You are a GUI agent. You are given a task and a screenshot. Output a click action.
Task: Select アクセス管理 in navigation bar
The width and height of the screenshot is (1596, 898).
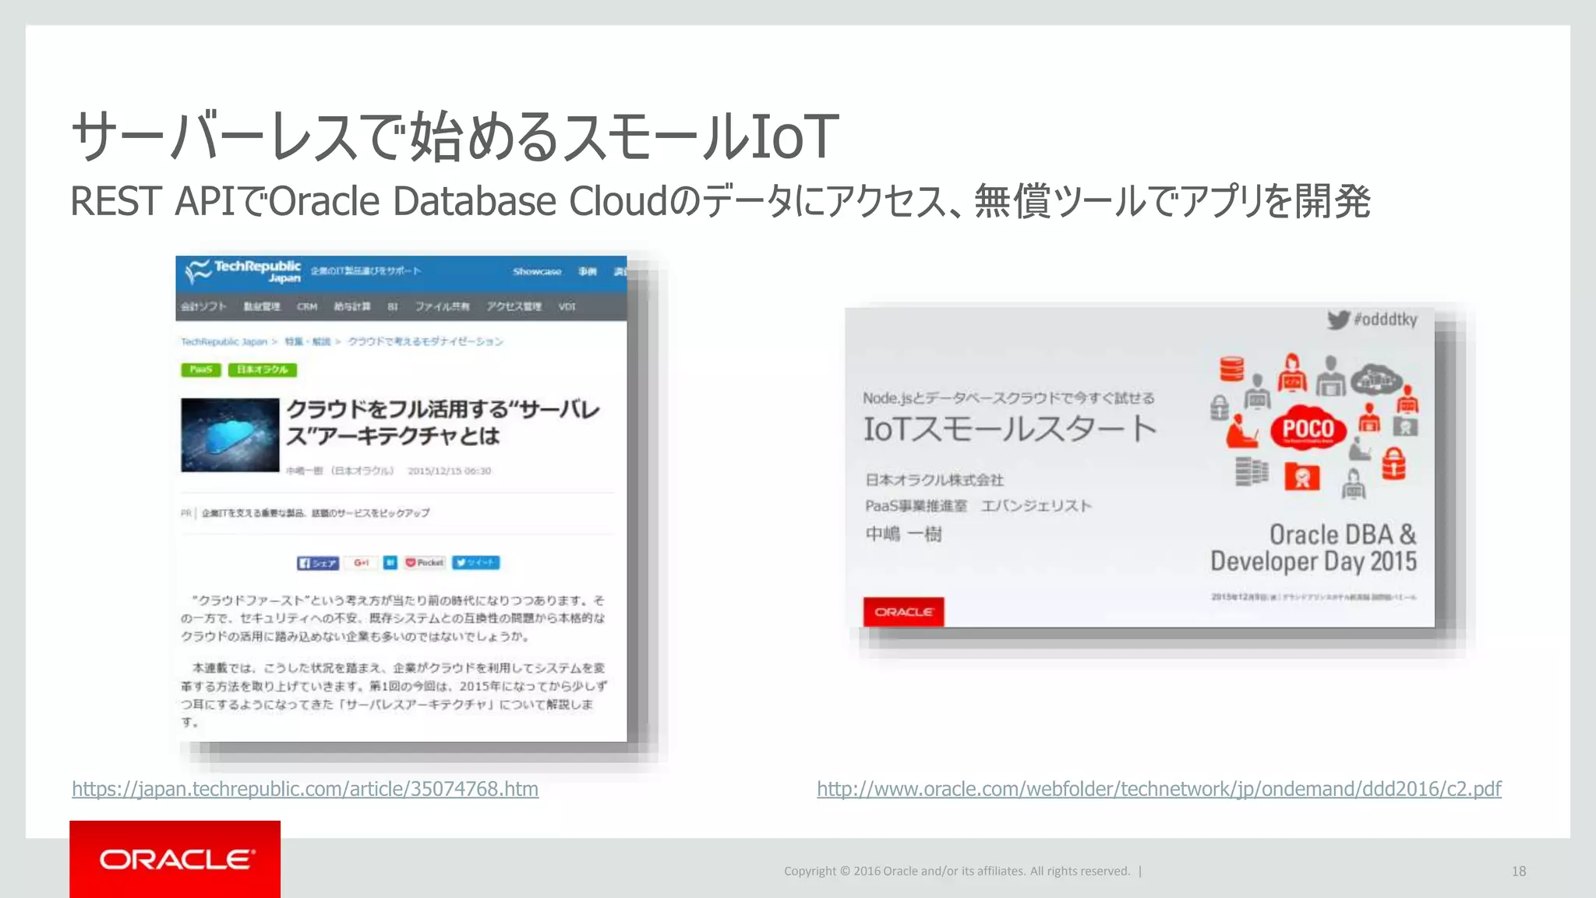click(x=514, y=307)
